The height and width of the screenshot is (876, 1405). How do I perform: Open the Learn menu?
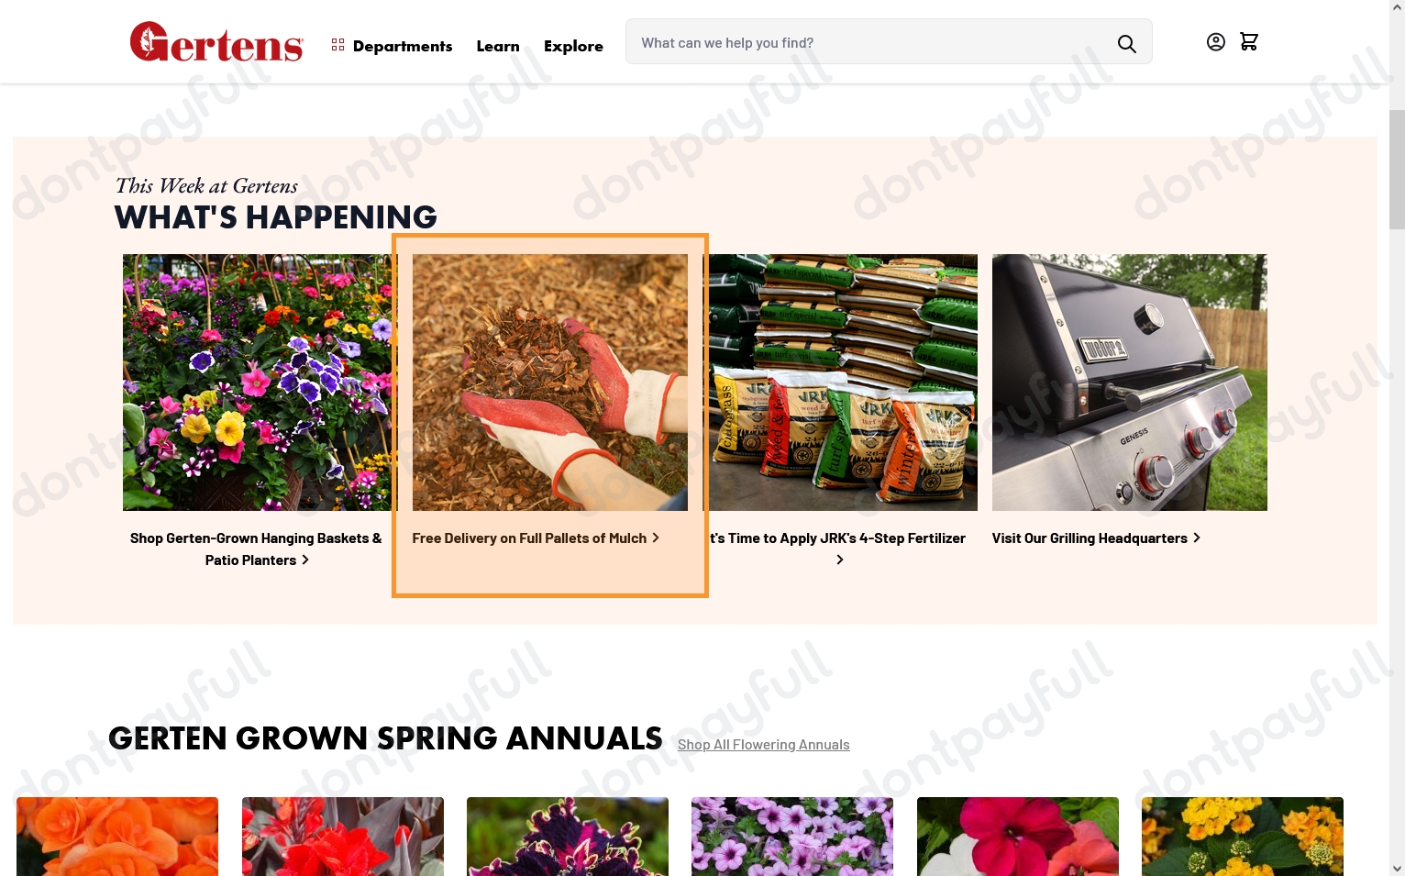pyautogui.click(x=497, y=46)
